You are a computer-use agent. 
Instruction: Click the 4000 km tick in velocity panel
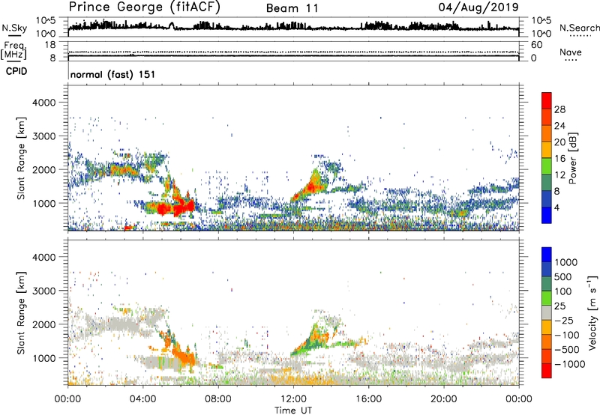44,257
